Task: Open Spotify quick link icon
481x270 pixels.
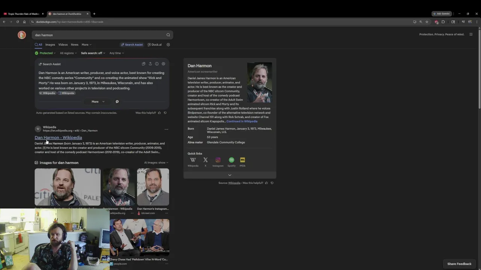Action: (231, 160)
